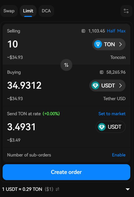
Task: Switch to the Swap tab
Action: 9,11
